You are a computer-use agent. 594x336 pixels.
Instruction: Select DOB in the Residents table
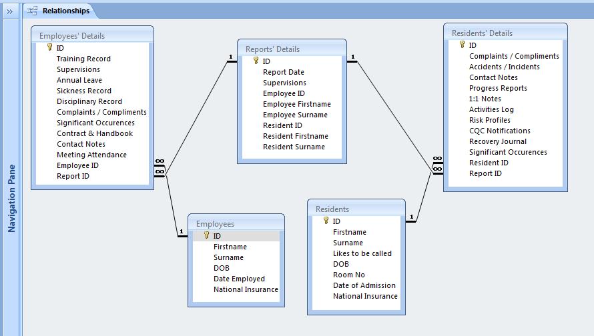tap(341, 264)
